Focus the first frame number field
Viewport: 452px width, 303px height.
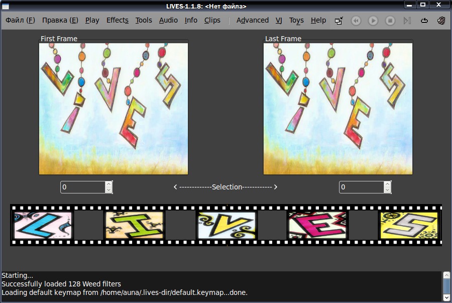point(83,187)
